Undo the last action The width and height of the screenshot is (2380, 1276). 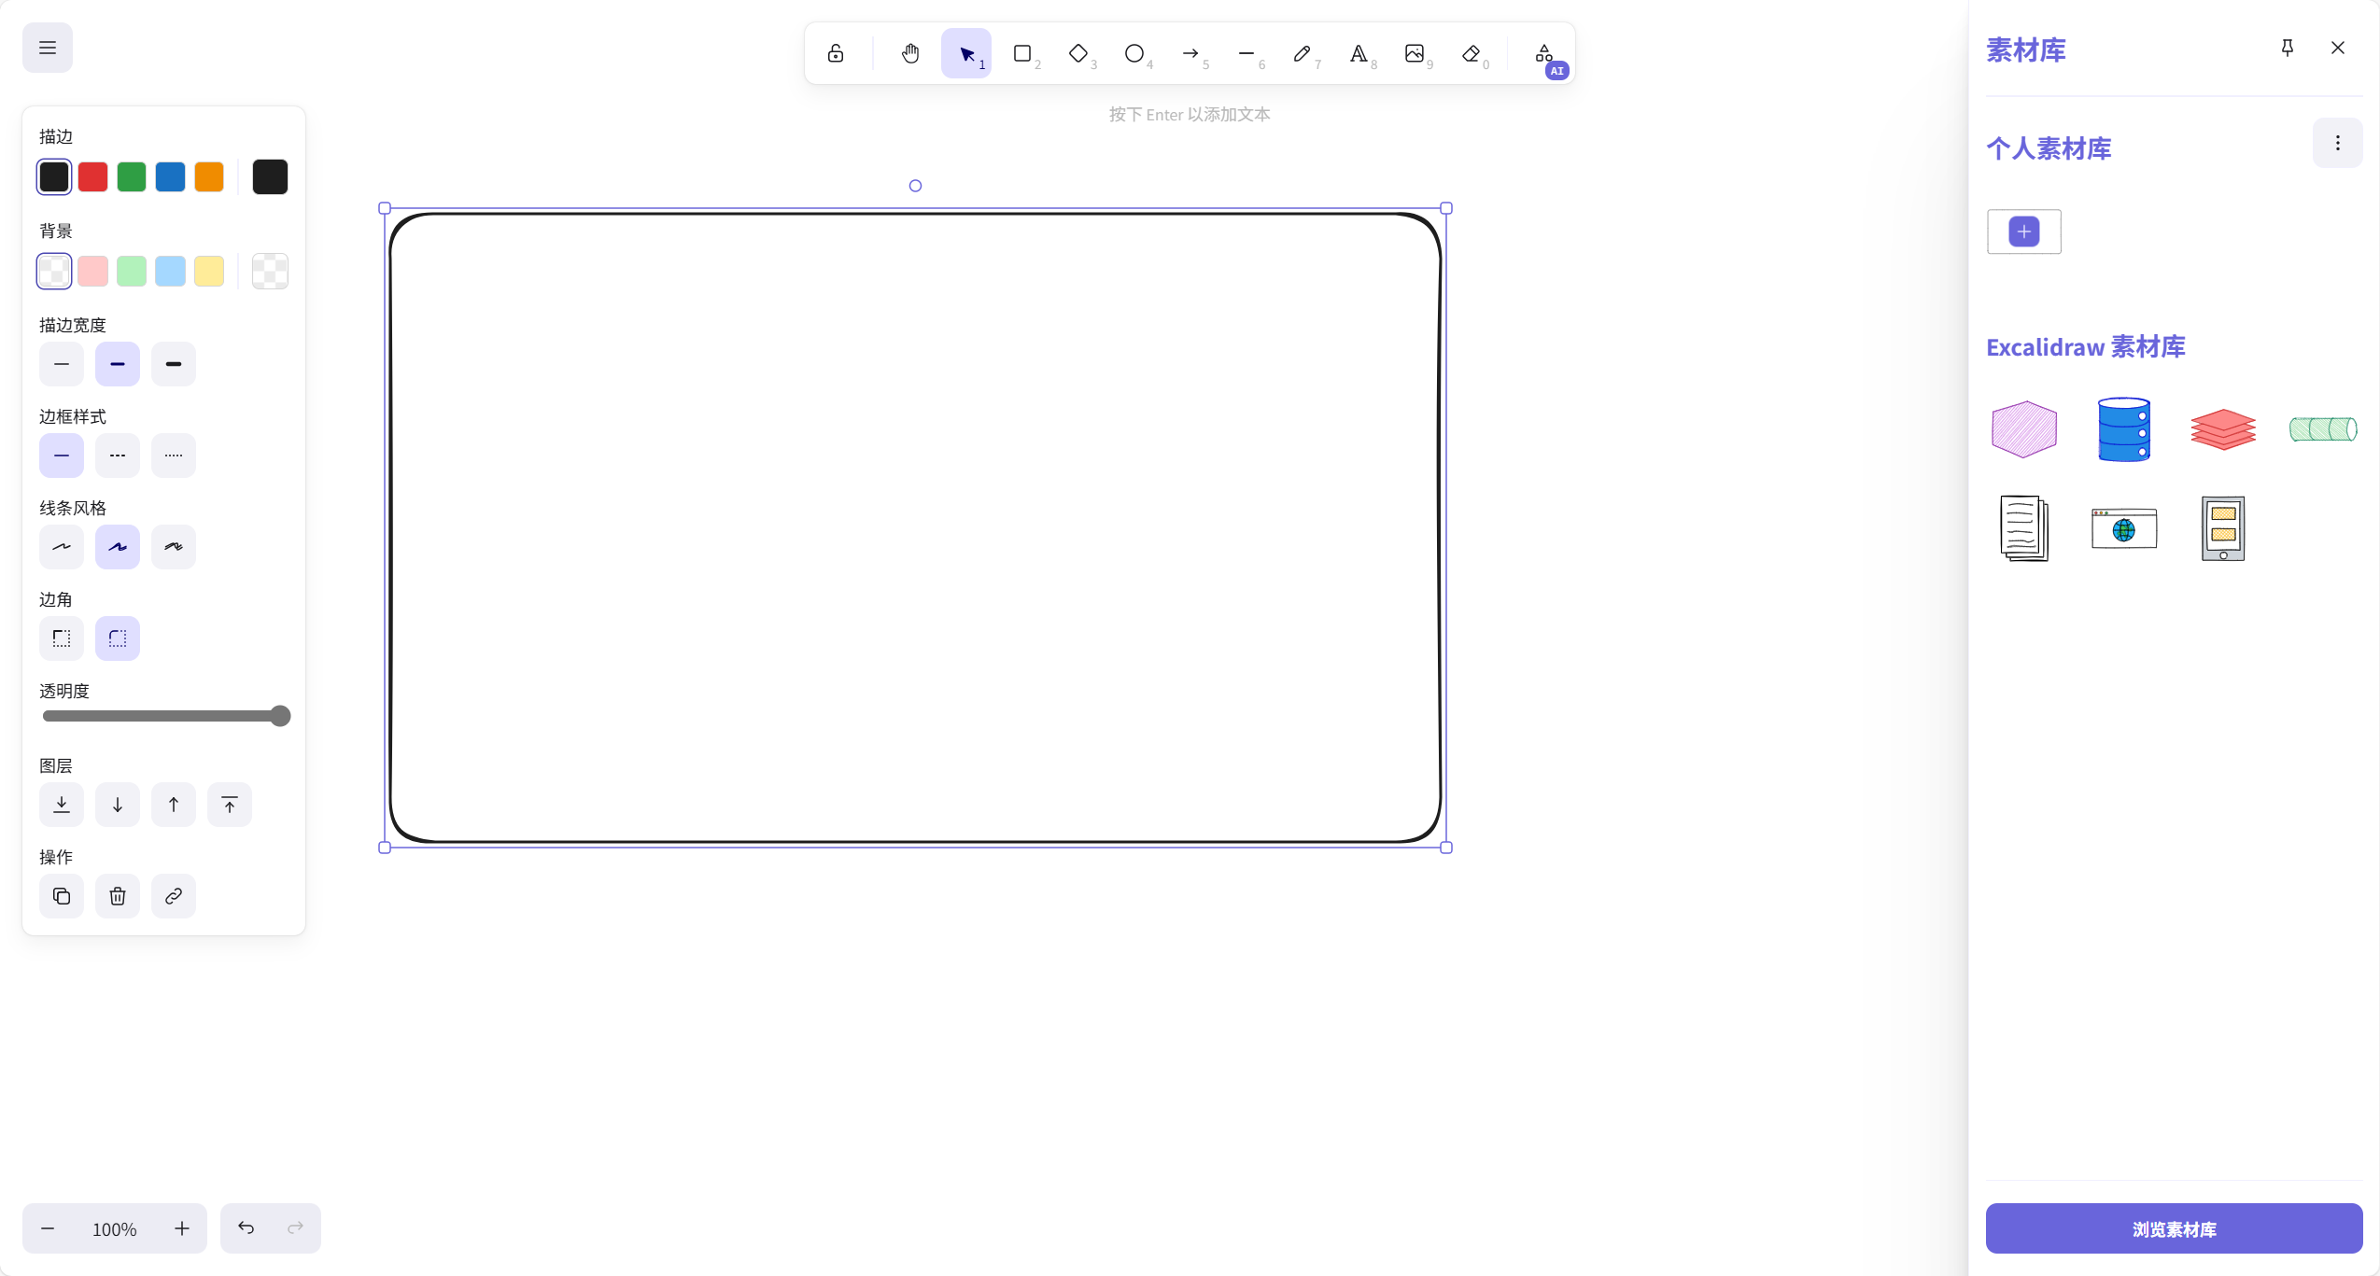[246, 1228]
